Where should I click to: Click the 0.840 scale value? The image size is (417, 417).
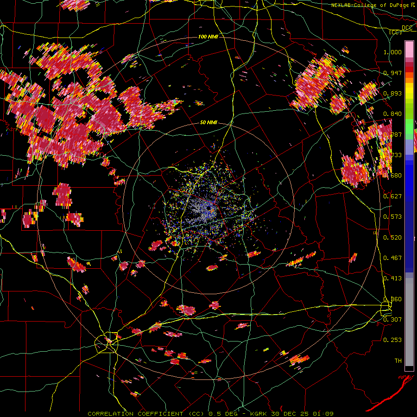pos(392,114)
